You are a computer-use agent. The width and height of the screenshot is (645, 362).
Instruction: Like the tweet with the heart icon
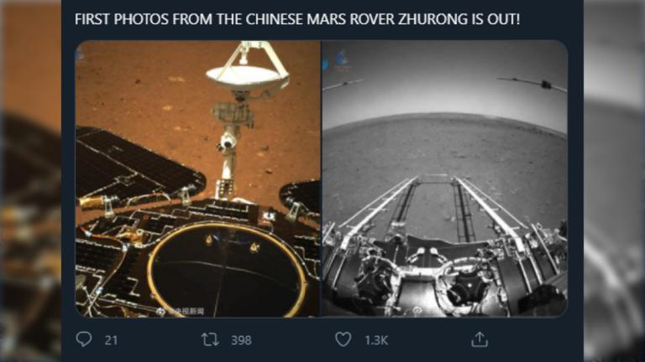pyautogui.click(x=343, y=339)
